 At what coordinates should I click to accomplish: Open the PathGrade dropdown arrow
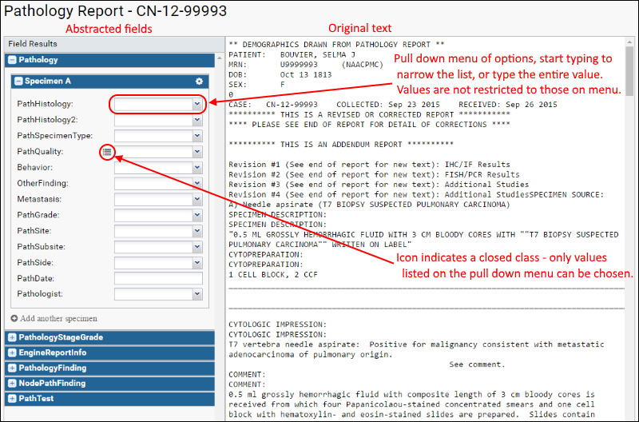pyautogui.click(x=197, y=215)
